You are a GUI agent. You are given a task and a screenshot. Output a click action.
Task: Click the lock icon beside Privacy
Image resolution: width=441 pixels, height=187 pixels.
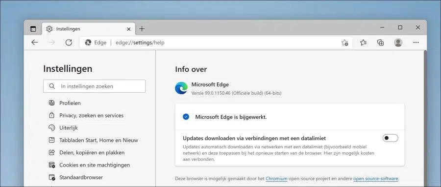pyautogui.click(x=52, y=115)
